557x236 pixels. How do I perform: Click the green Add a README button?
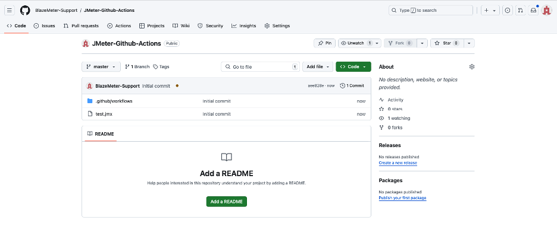point(227,202)
